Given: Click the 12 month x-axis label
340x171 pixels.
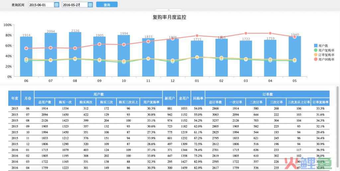Looking at the screenshot, I should point(173,81).
